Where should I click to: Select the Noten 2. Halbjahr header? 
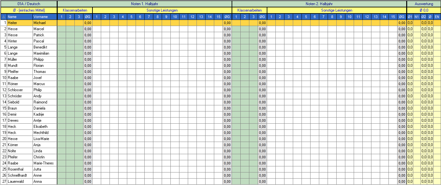coord(319,4)
